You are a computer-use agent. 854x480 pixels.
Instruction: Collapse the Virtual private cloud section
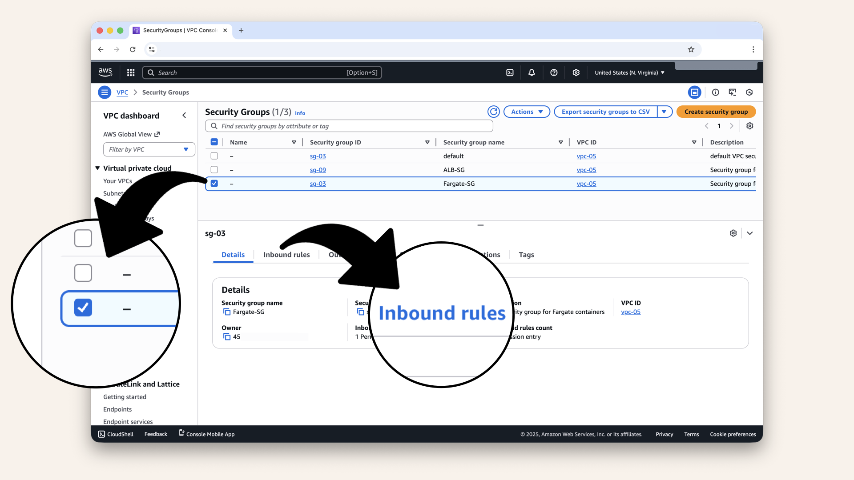tap(97, 168)
